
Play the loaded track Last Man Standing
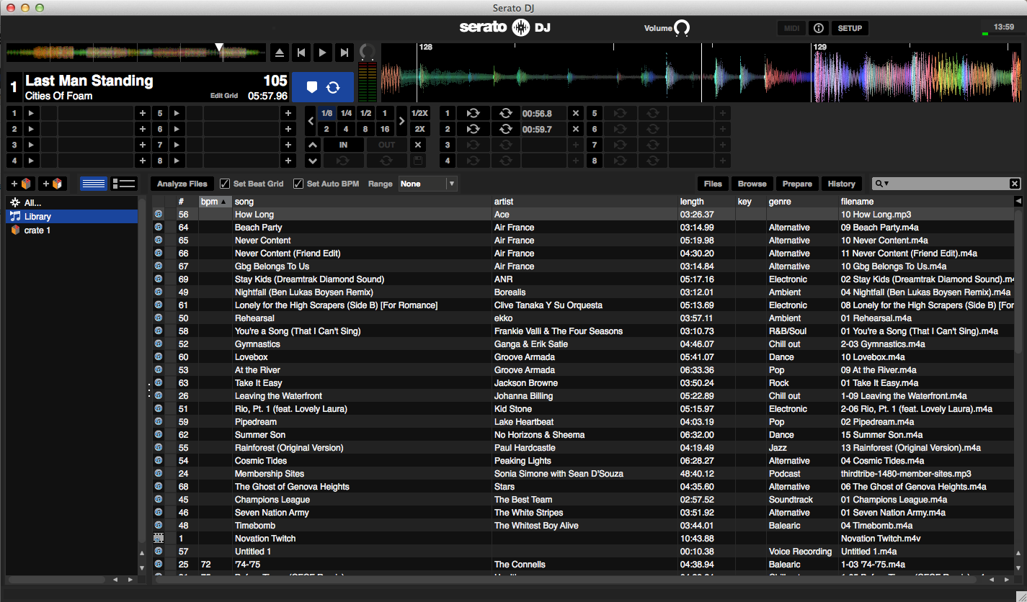(x=323, y=53)
